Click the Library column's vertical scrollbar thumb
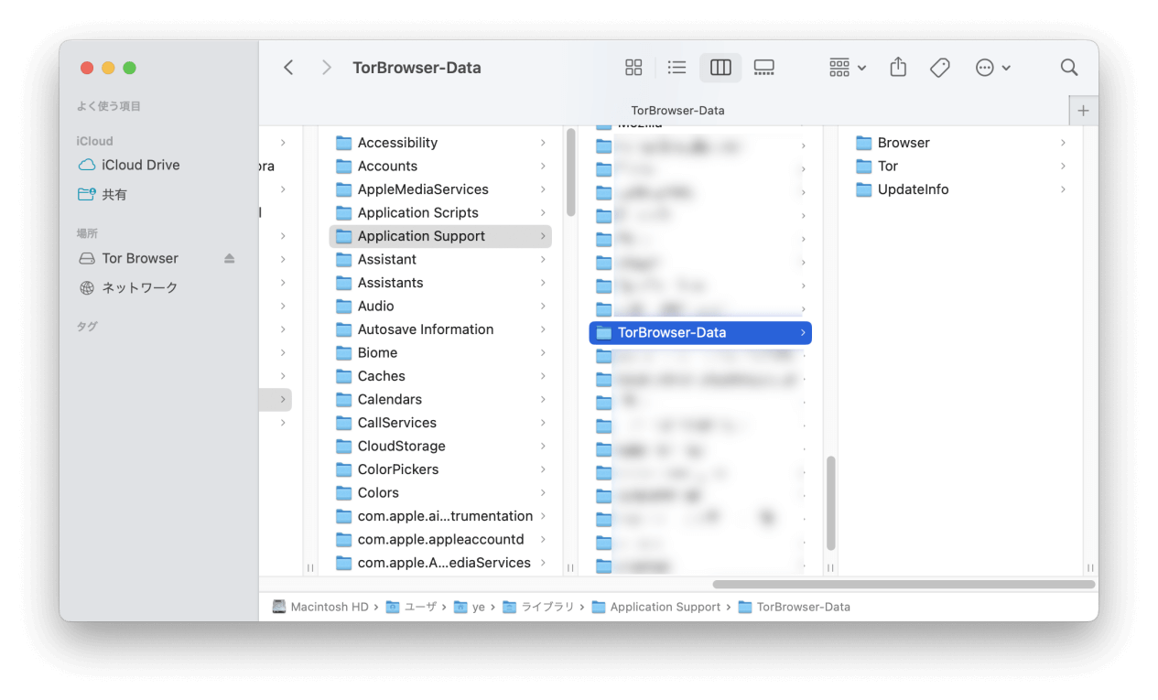The height and width of the screenshot is (700, 1158). coord(571,172)
